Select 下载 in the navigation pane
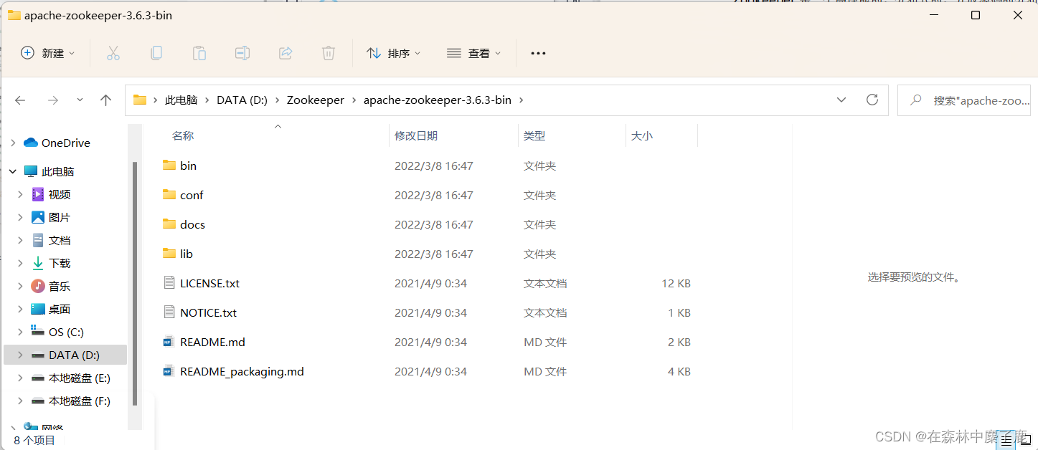The width and height of the screenshot is (1038, 450). click(60, 263)
